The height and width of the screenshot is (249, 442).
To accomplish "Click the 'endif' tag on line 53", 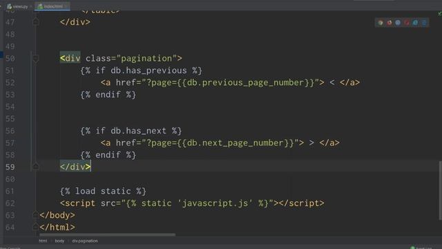I will [108, 95].
